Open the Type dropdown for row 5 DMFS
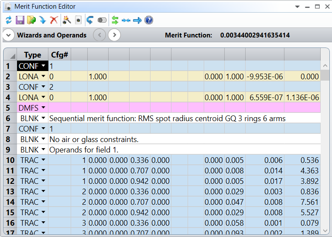 (x=43, y=108)
